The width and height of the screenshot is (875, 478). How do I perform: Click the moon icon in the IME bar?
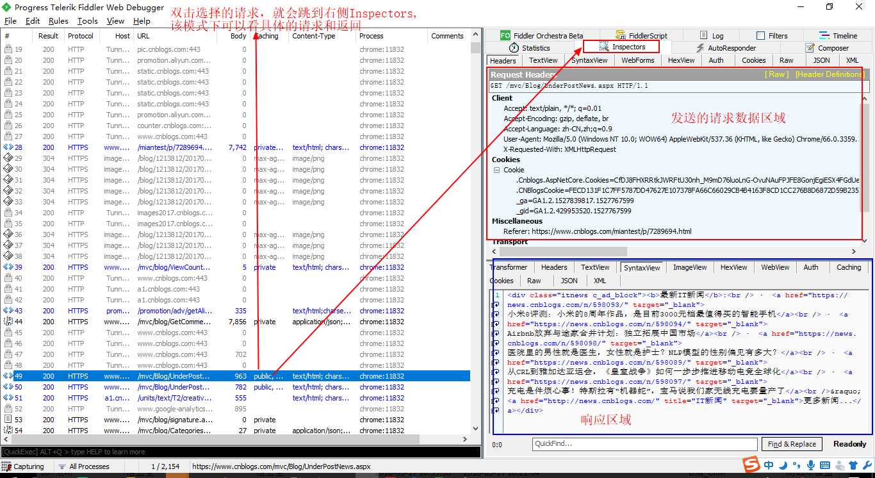click(783, 465)
